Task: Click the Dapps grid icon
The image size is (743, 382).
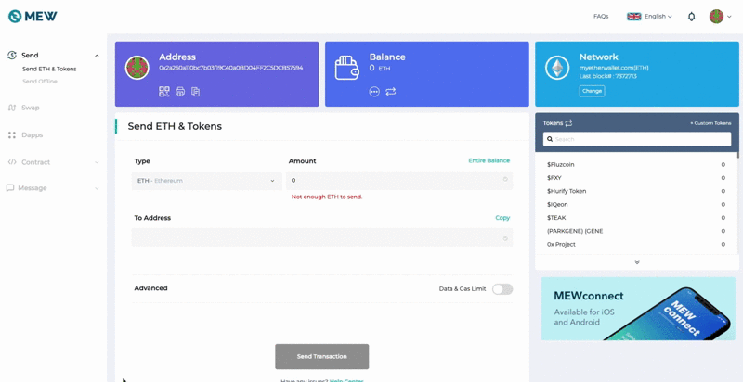Action: pos(12,134)
